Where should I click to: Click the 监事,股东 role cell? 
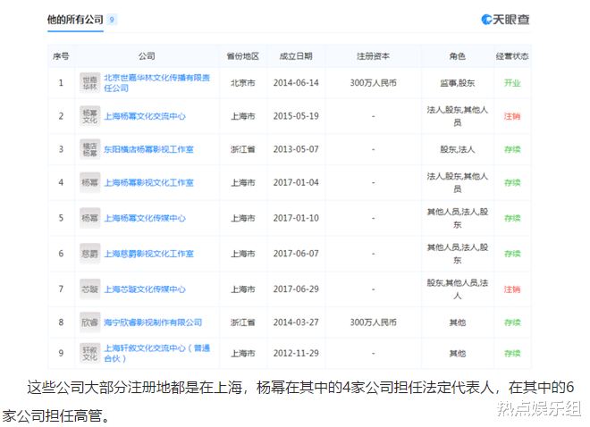pos(458,83)
